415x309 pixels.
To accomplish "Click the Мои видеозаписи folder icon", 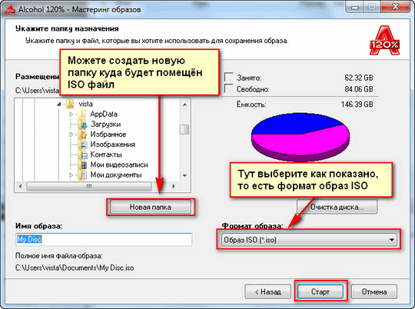I will (82, 164).
